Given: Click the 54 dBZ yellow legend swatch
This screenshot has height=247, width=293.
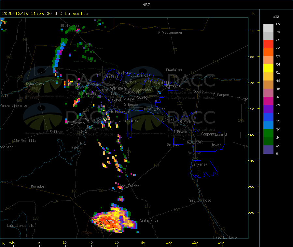Looking at the screenshot, I should pos(268,68).
